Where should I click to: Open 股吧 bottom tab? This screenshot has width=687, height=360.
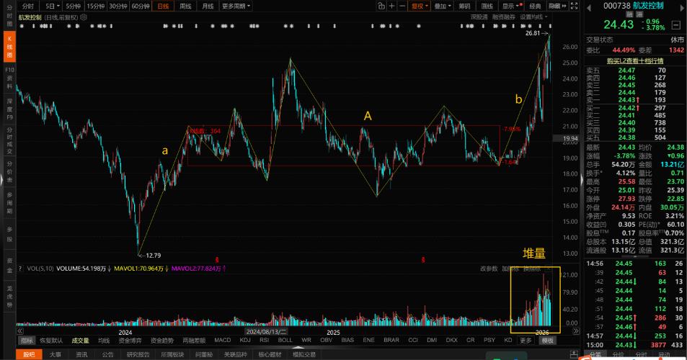(x=29, y=354)
